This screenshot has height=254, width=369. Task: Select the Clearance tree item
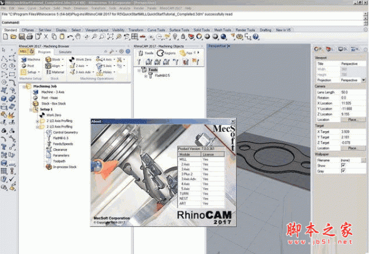(x=60, y=149)
